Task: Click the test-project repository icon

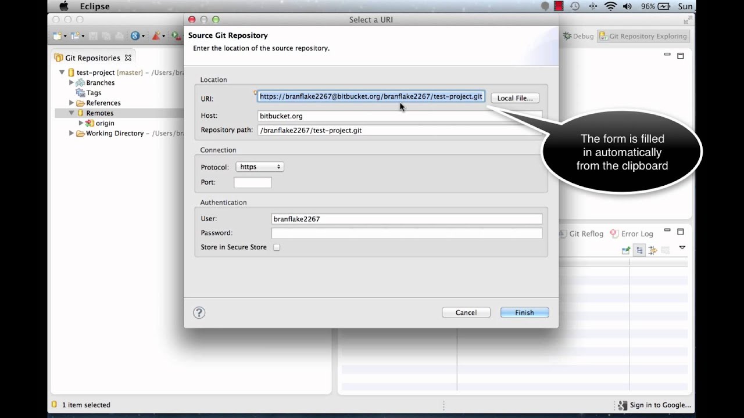Action: pyautogui.click(x=71, y=73)
